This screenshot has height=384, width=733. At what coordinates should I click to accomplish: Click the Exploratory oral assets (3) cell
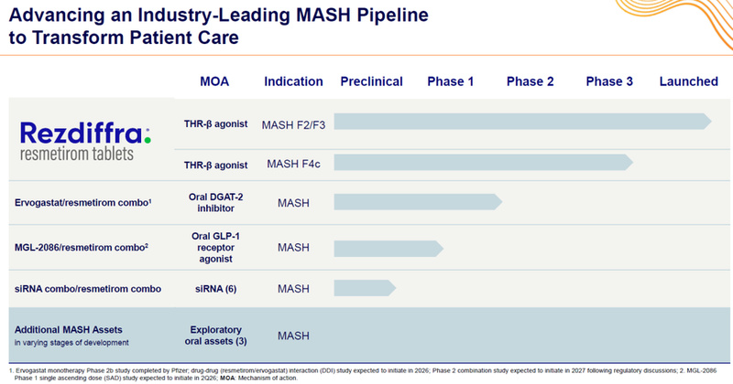tap(214, 335)
